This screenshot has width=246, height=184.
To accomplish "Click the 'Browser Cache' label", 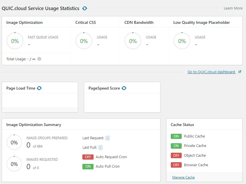I will click(196, 165).
